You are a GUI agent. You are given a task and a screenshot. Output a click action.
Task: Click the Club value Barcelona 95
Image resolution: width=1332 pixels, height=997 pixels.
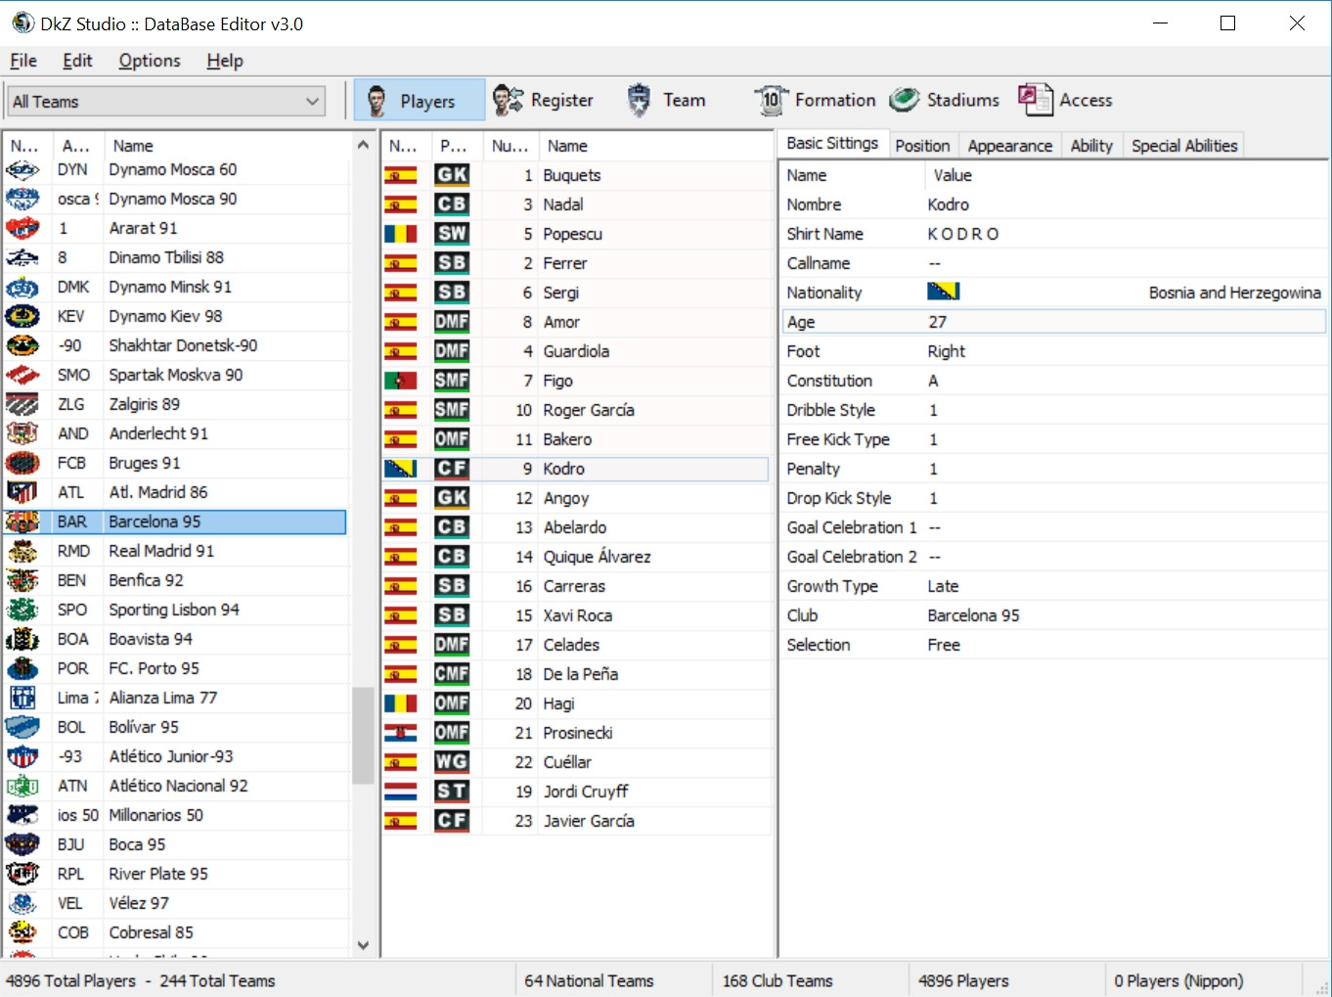[973, 615]
